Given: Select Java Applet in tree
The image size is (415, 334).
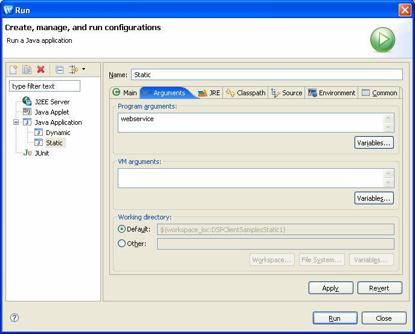Looking at the screenshot, I should (52, 112).
